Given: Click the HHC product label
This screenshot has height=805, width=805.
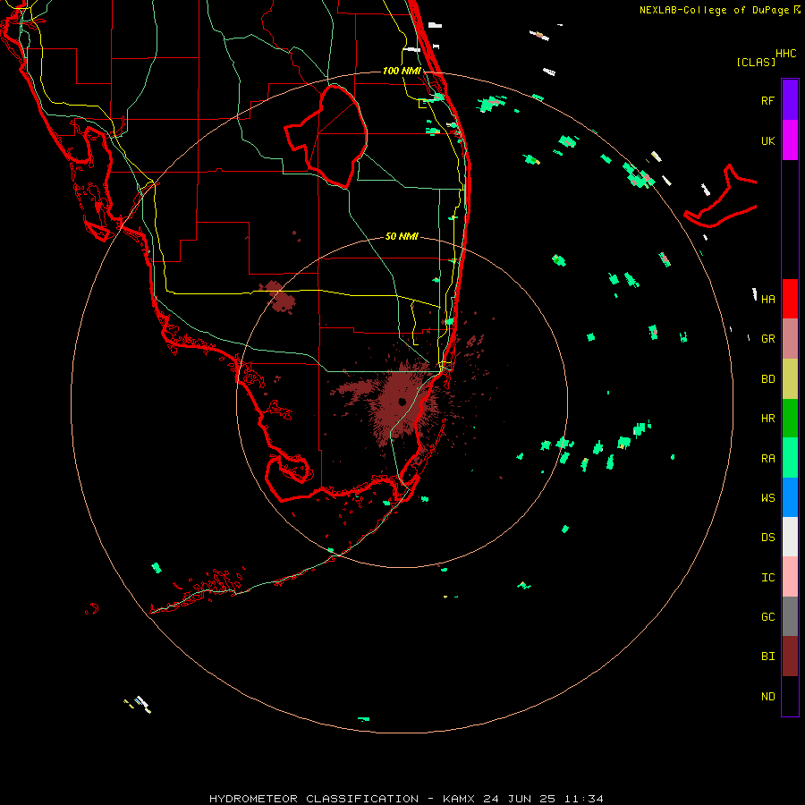Looking at the screenshot, I should 785,54.
